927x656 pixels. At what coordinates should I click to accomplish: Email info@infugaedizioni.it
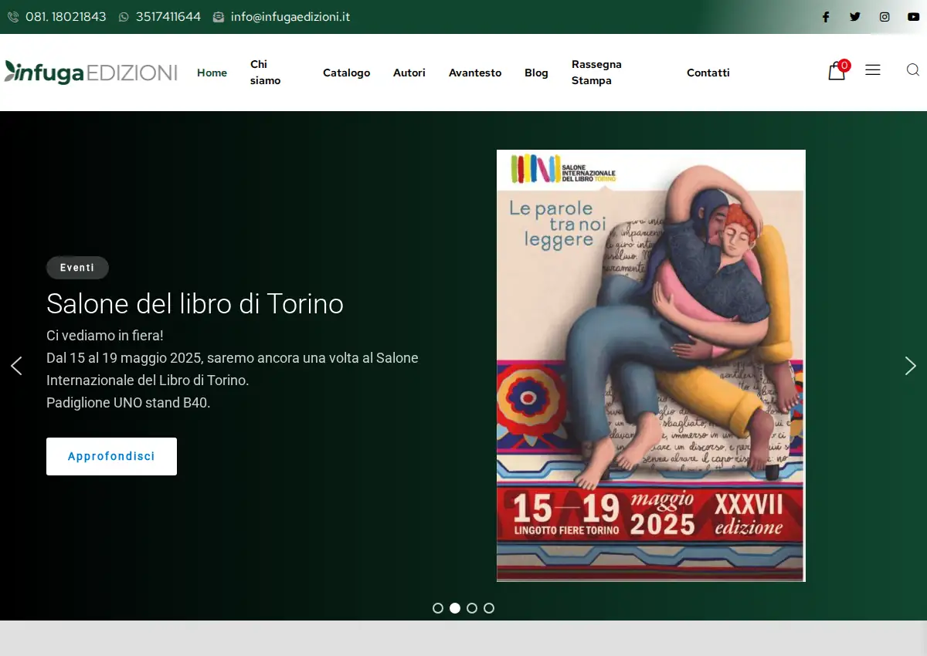pos(281,17)
